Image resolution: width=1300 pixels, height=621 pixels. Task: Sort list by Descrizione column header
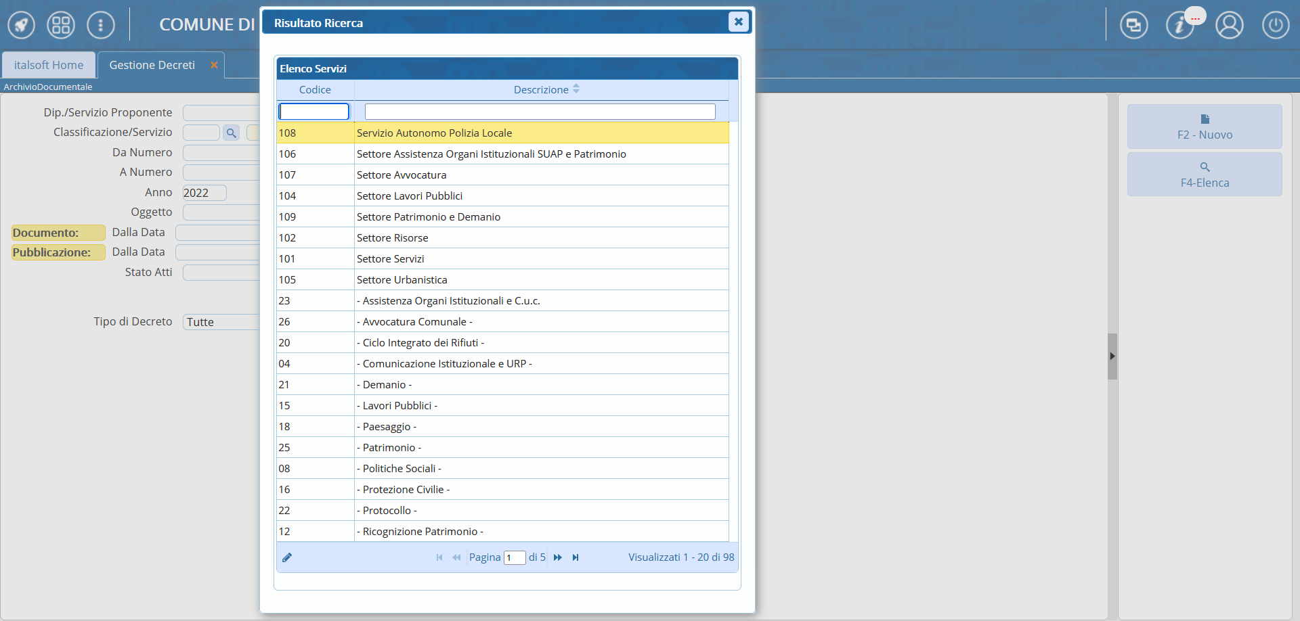coord(541,89)
